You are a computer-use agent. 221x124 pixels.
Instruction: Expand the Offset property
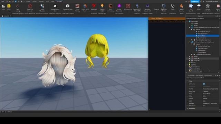coord(187,96)
